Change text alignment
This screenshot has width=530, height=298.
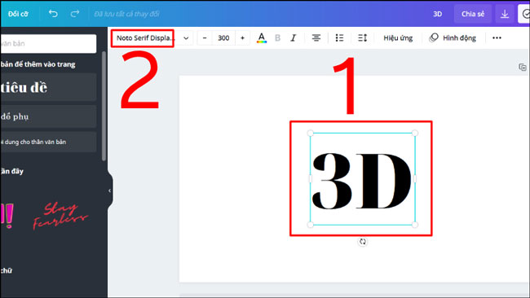click(316, 37)
